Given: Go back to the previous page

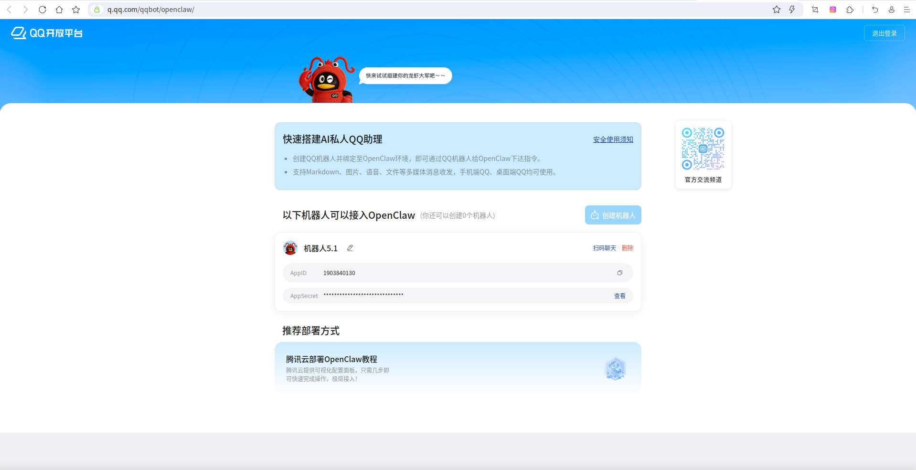Looking at the screenshot, I should [9, 10].
